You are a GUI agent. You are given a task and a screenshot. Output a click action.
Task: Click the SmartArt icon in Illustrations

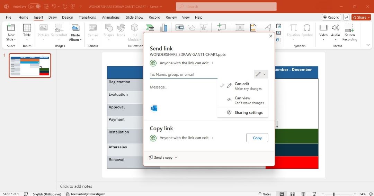point(150,28)
